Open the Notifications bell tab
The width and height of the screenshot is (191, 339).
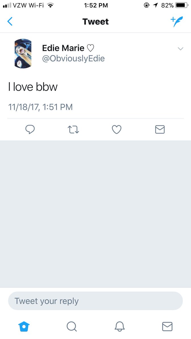120,327
